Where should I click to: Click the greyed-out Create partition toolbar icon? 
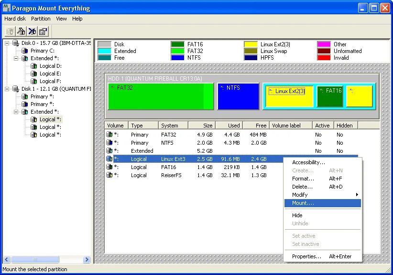pyautogui.click(x=10, y=32)
